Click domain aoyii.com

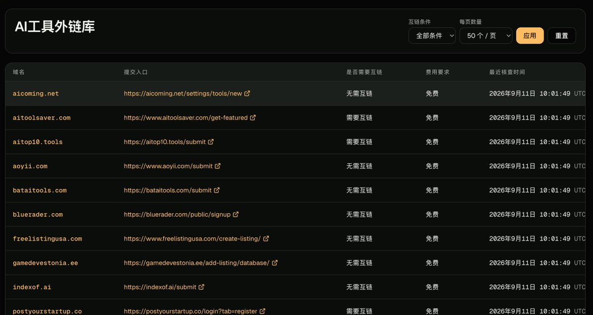[30, 166]
